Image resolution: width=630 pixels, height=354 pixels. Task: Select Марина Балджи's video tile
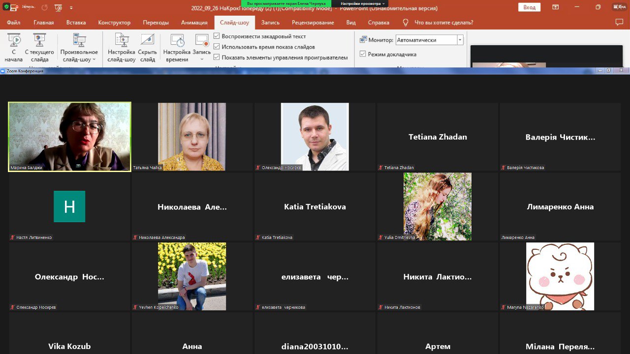click(70, 136)
